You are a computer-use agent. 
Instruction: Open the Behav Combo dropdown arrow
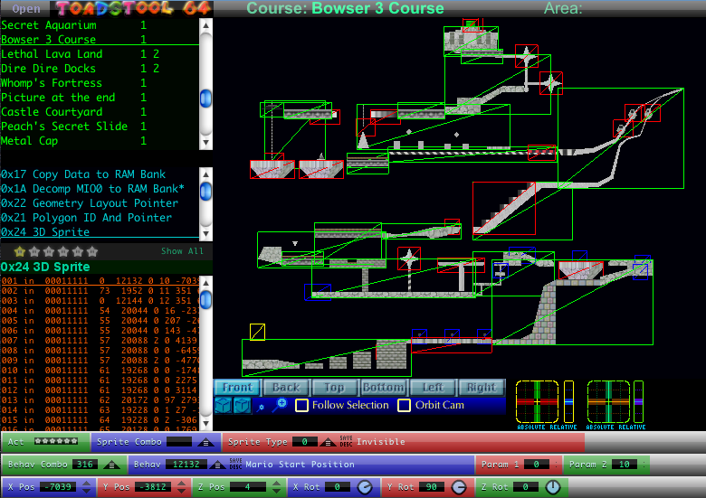tap(113, 465)
